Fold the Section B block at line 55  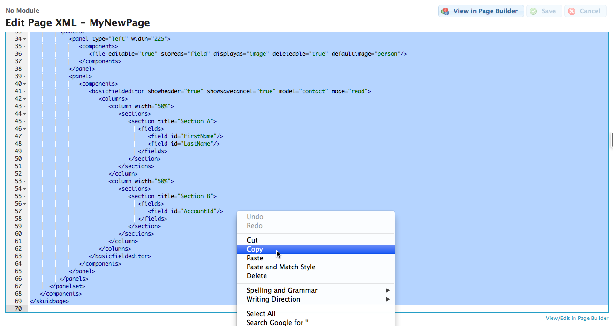coord(24,196)
